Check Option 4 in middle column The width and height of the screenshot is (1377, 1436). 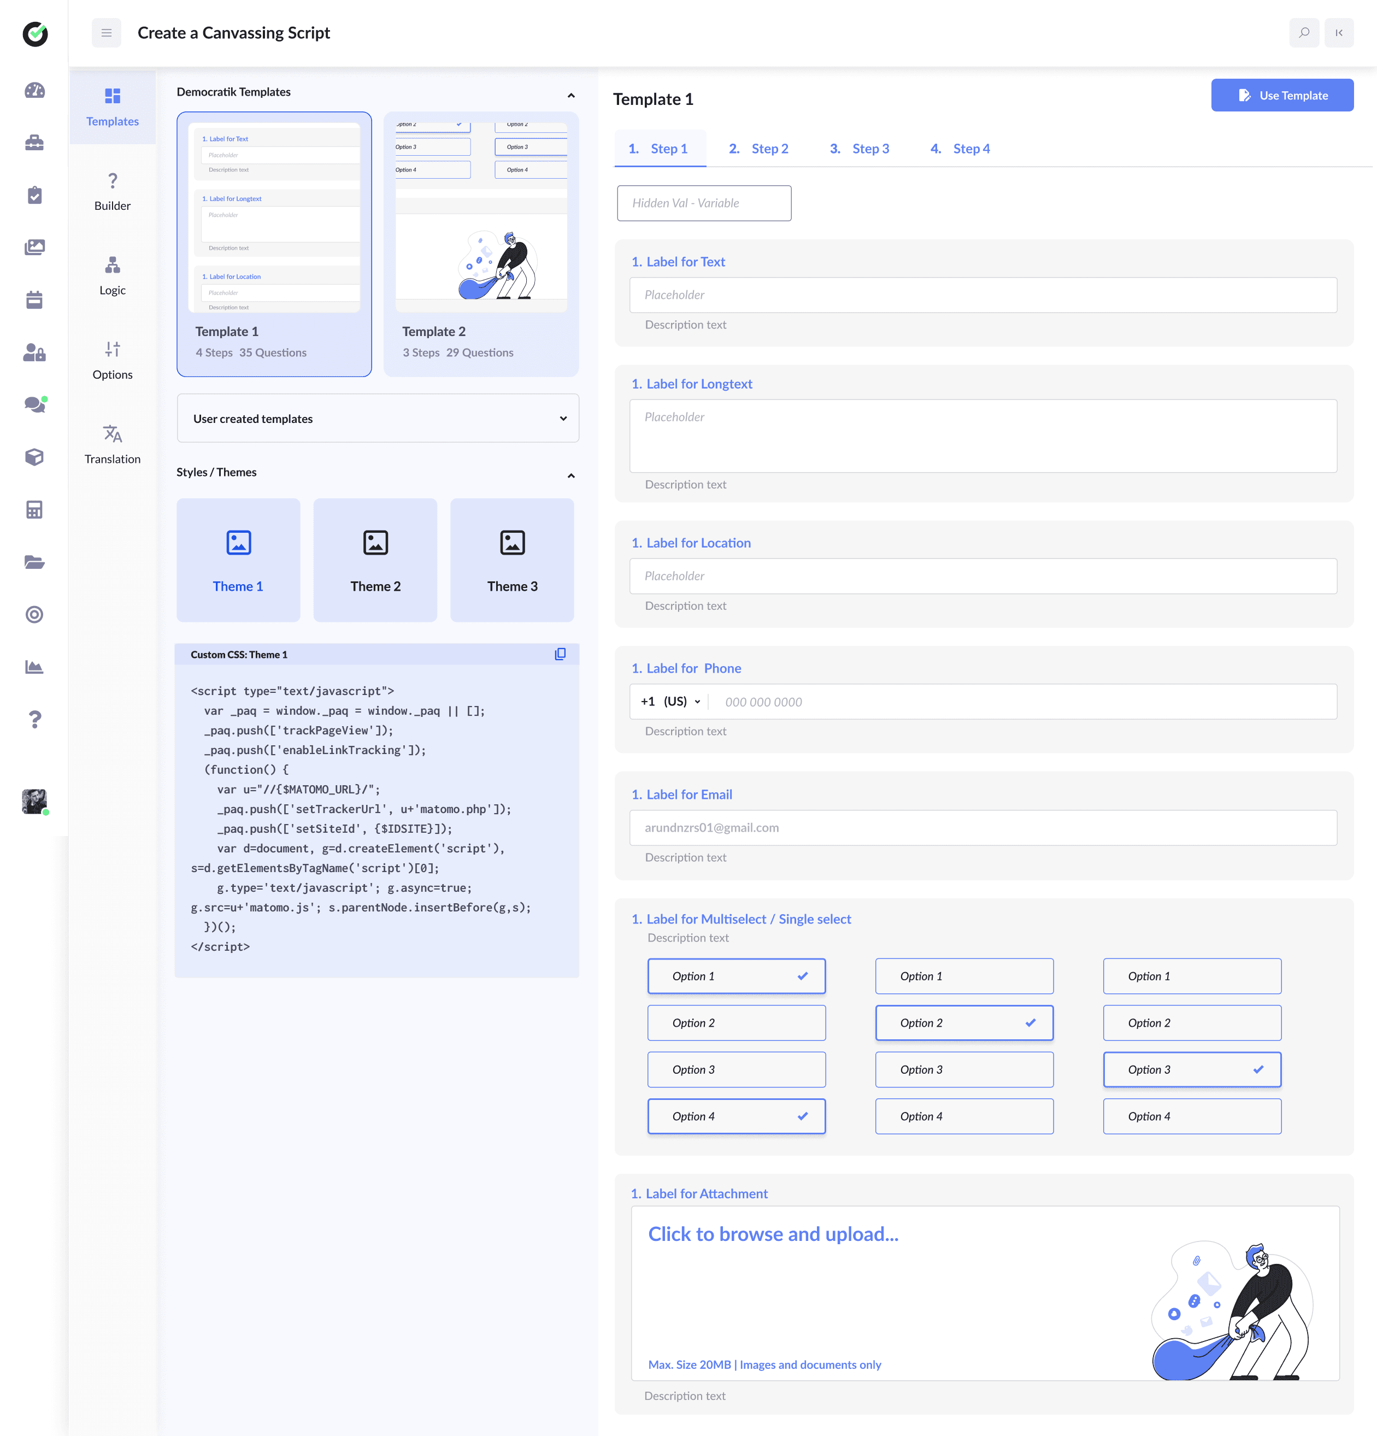964,1116
